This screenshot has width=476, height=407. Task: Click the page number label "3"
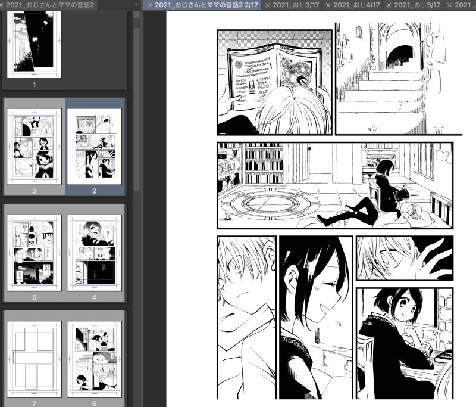click(x=34, y=191)
